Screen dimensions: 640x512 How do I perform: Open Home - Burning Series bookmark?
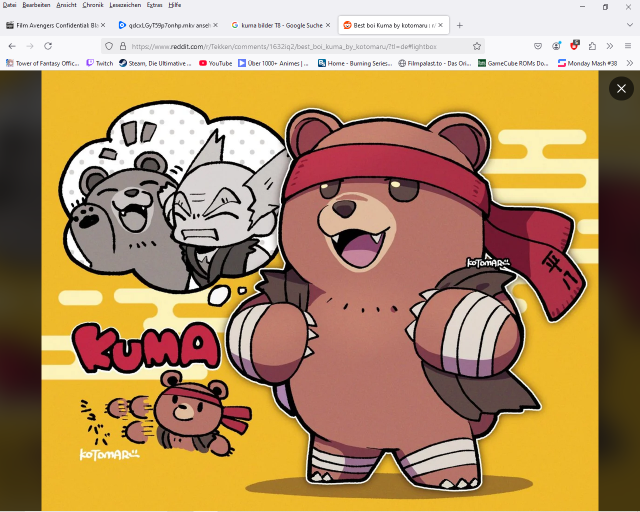tap(355, 63)
